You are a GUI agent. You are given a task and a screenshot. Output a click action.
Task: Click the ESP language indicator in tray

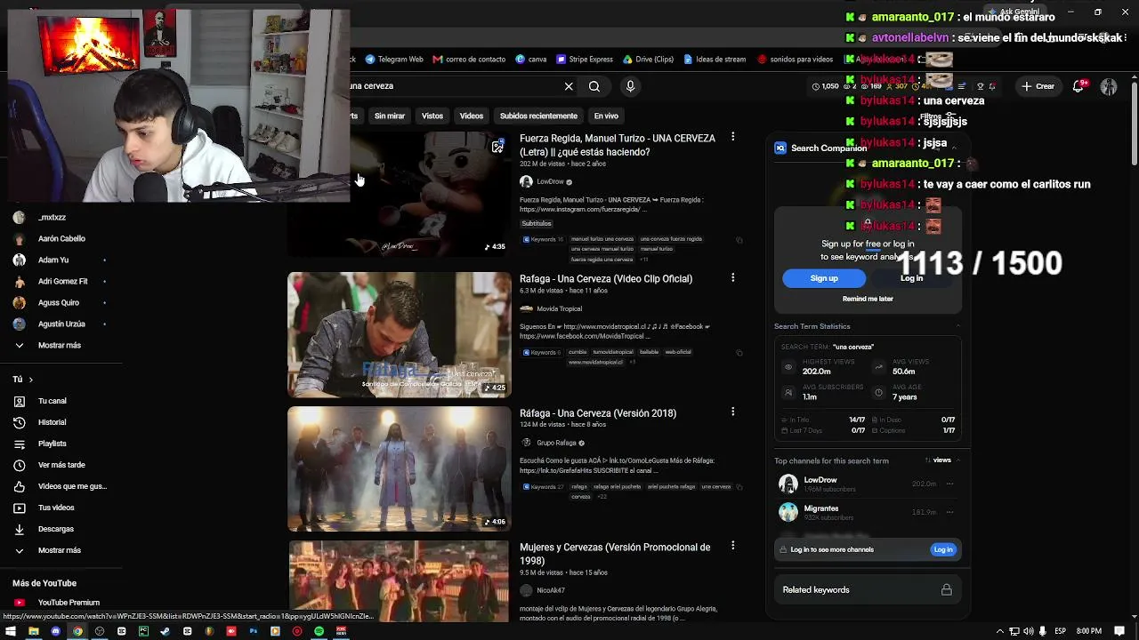pos(1060,631)
